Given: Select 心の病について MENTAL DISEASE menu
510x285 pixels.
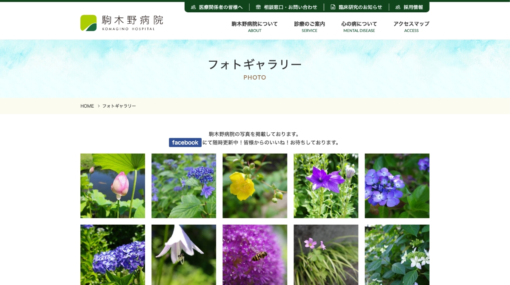Looking at the screenshot, I should tap(359, 26).
